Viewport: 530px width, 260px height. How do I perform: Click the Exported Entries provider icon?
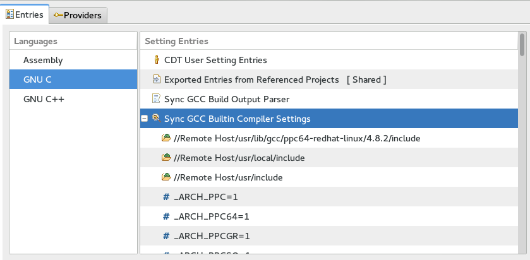157,80
